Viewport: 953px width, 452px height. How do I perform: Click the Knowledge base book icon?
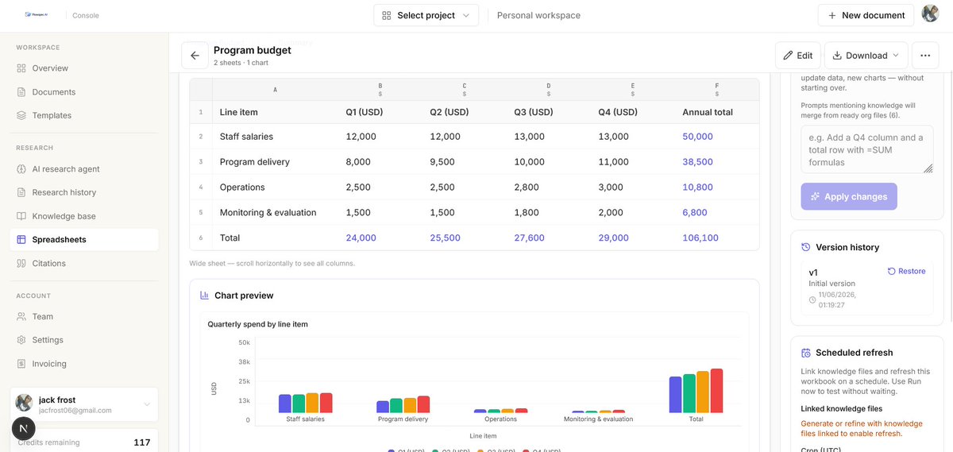[x=21, y=216]
